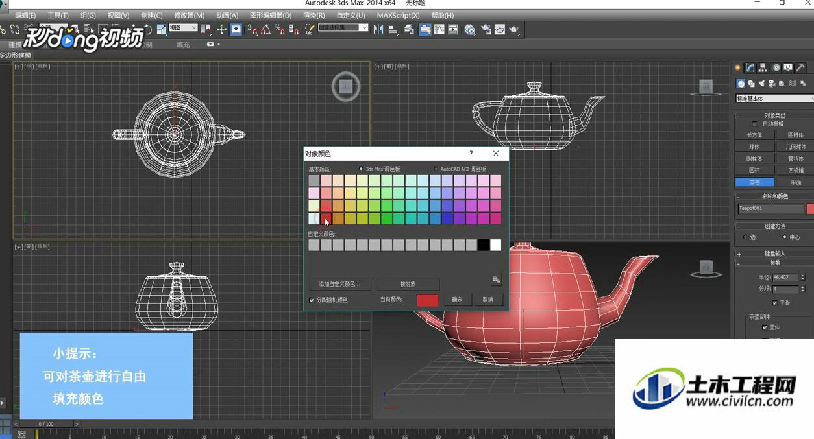
Task: Increase the 半径 spinner value
Action: pos(803,276)
